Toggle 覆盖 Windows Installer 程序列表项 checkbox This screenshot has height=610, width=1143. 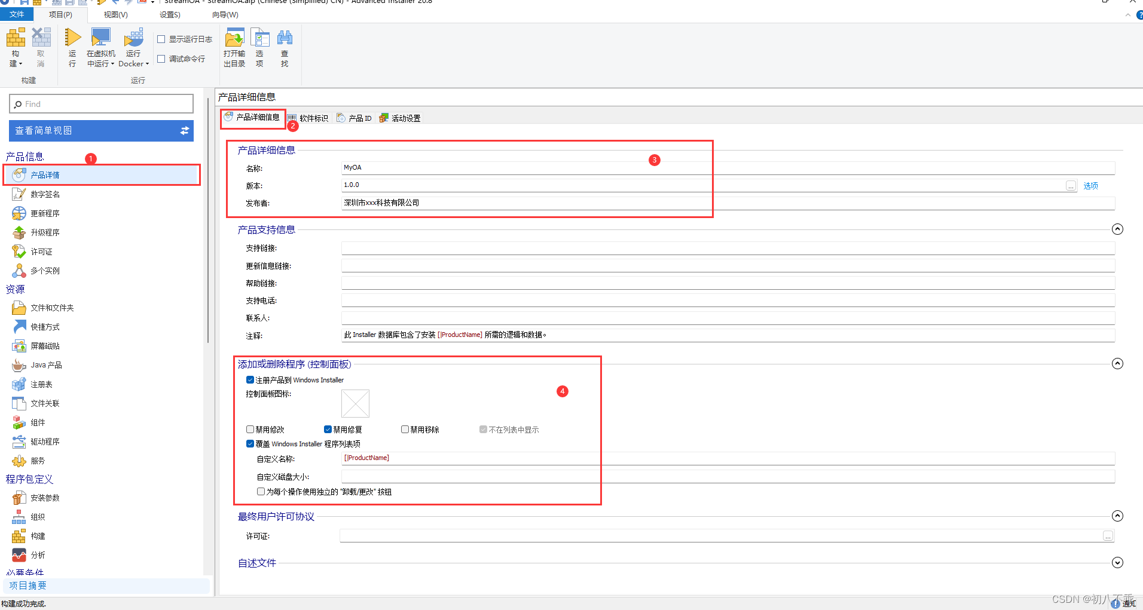[x=250, y=444]
